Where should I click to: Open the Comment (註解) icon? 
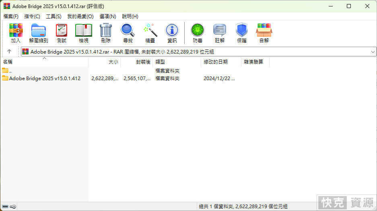click(220, 33)
